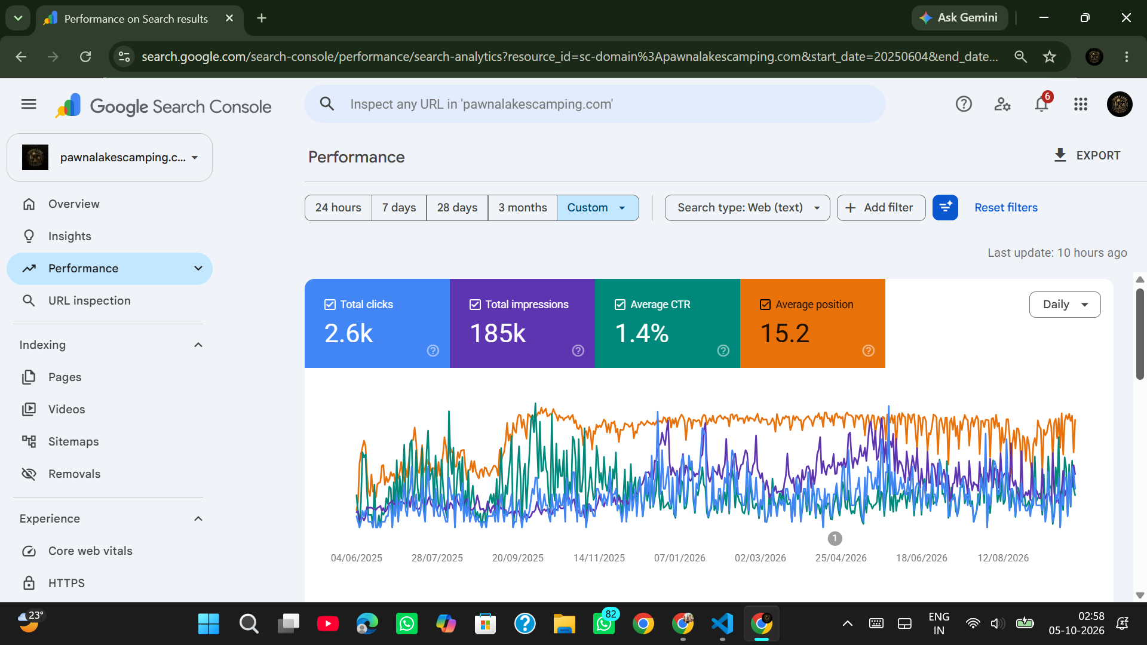Screen dimensions: 1147x645
Task: Open Visual Studio Code from taskbar
Action: (x=722, y=624)
